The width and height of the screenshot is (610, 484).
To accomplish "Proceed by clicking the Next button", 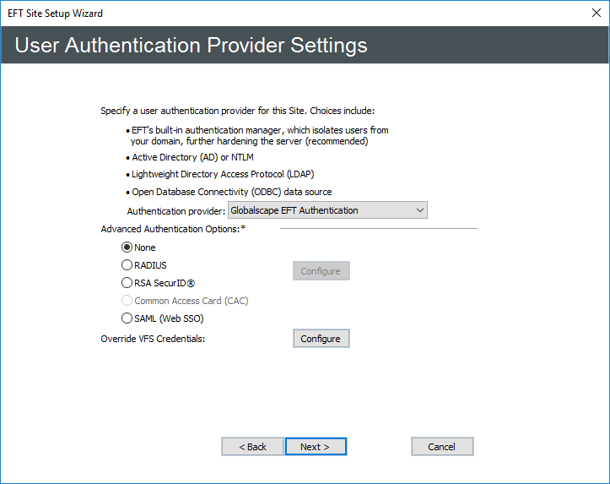I will [316, 447].
